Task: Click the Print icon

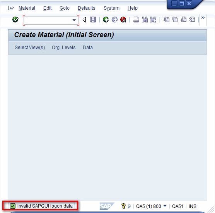Action: (136, 20)
